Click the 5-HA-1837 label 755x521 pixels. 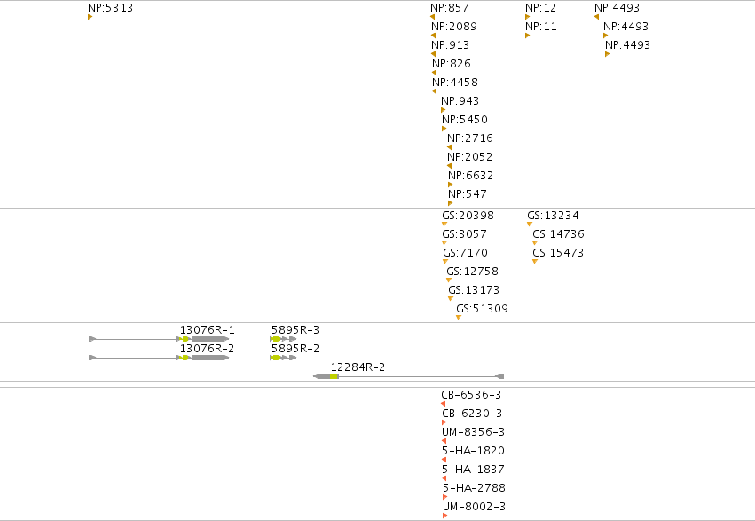coord(474,469)
